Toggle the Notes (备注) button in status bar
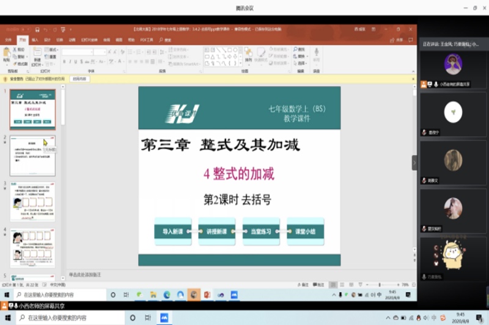489x325 pixels. pyautogui.click(x=303, y=285)
